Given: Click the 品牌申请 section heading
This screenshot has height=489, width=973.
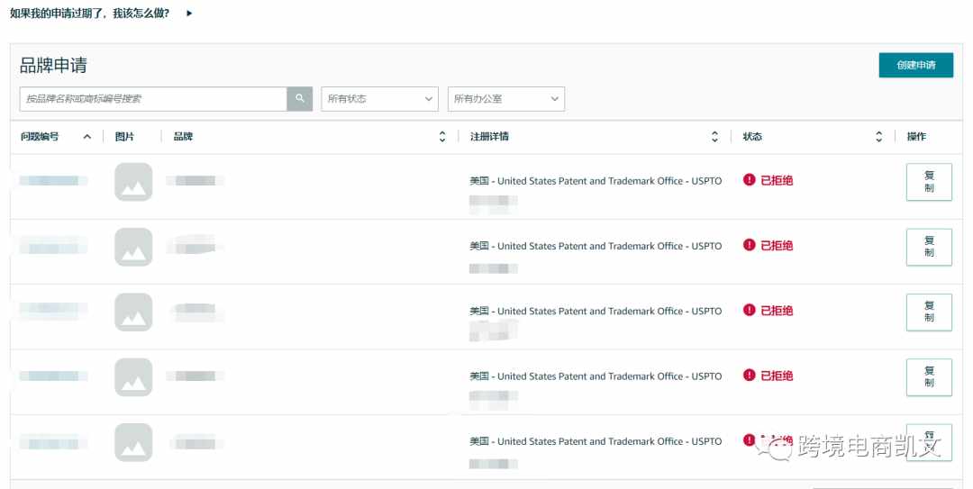Looking at the screenshot, I should point(53,65).
